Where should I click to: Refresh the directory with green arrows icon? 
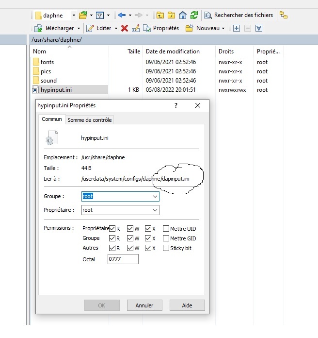click(194, 16)
